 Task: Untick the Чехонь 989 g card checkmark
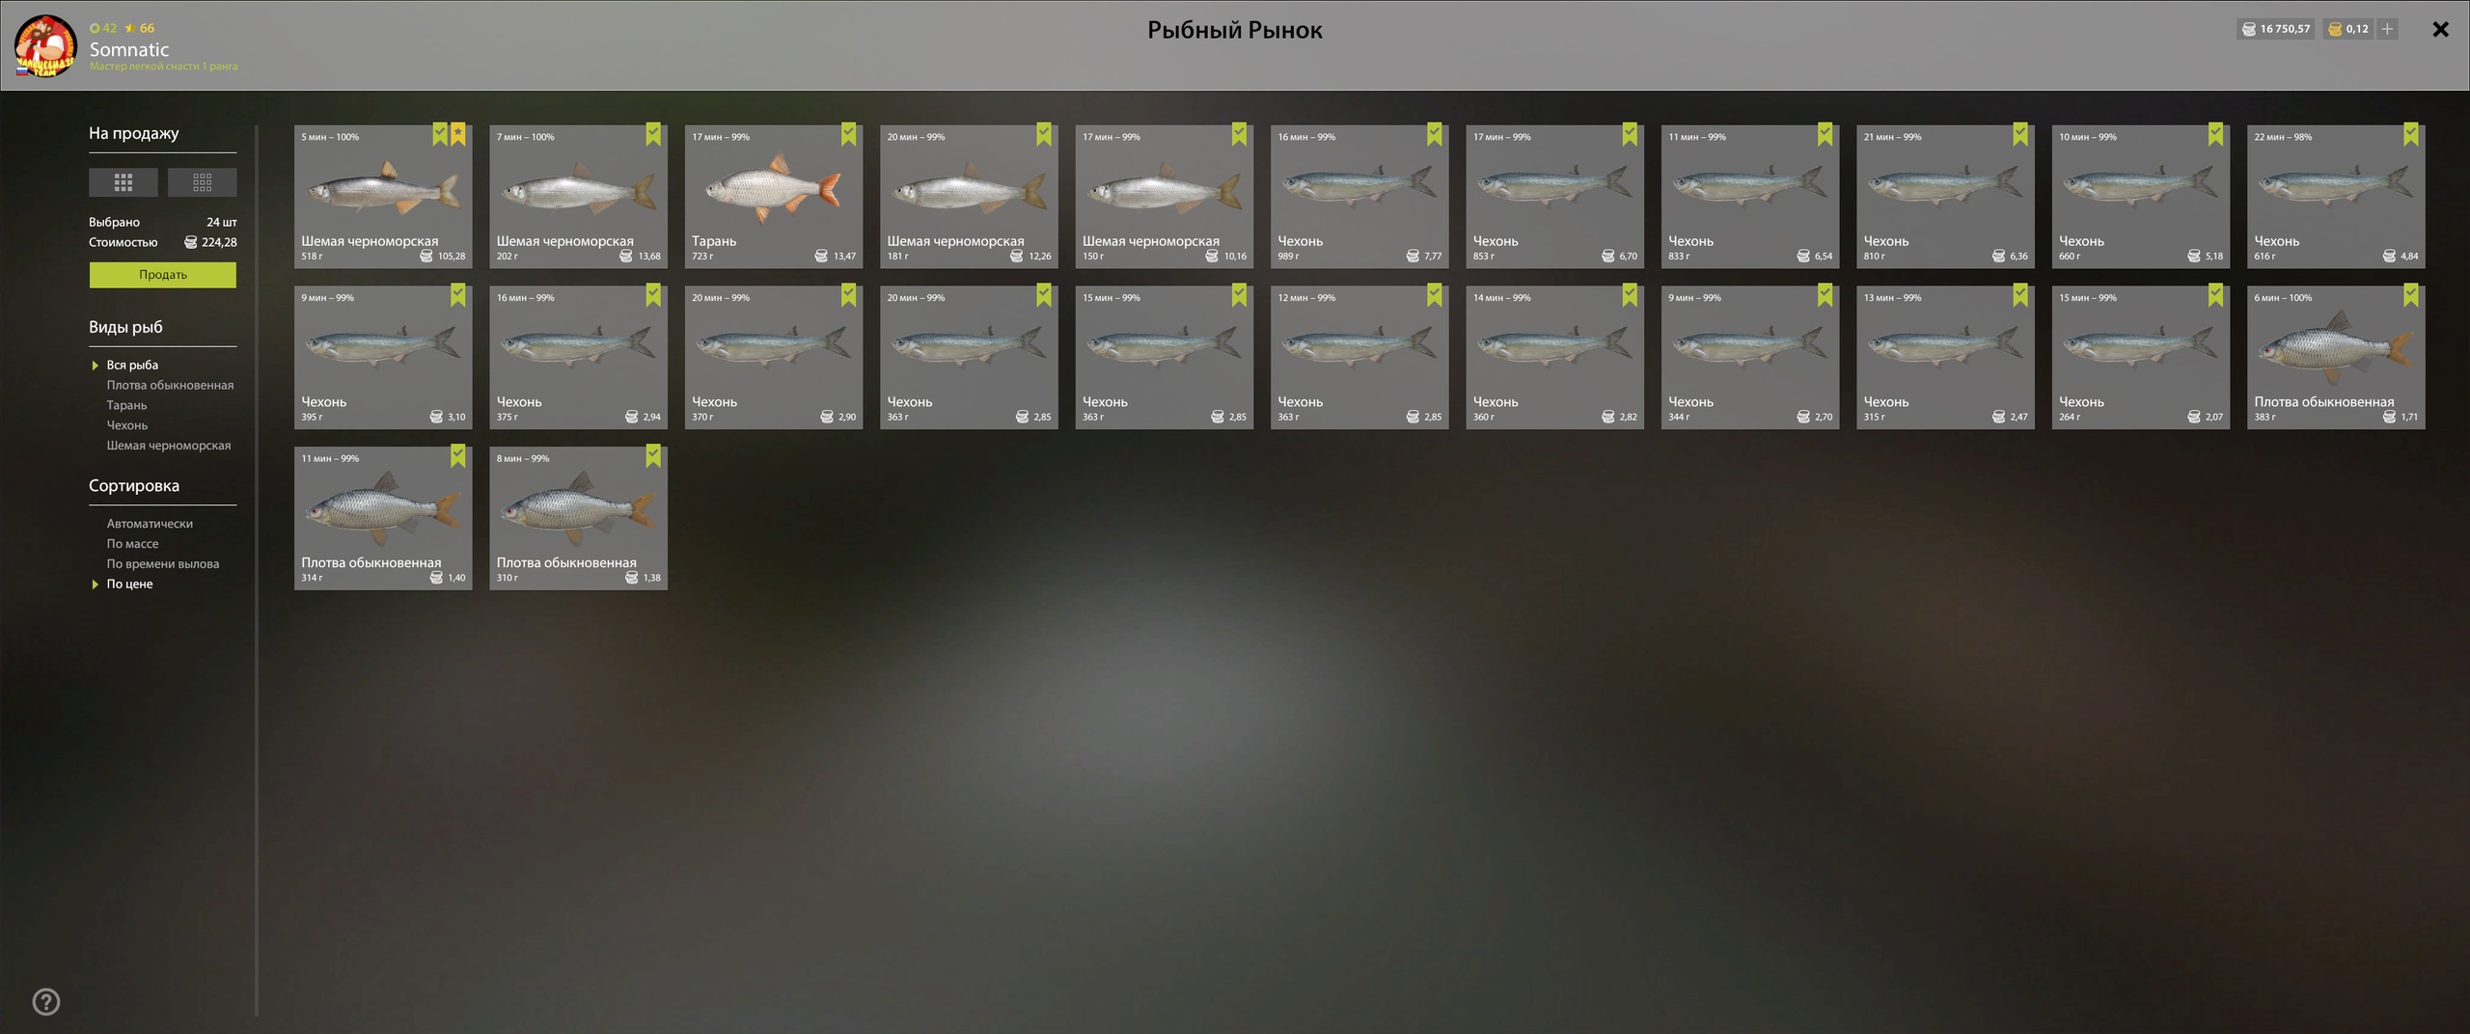tap(1435, 134)
